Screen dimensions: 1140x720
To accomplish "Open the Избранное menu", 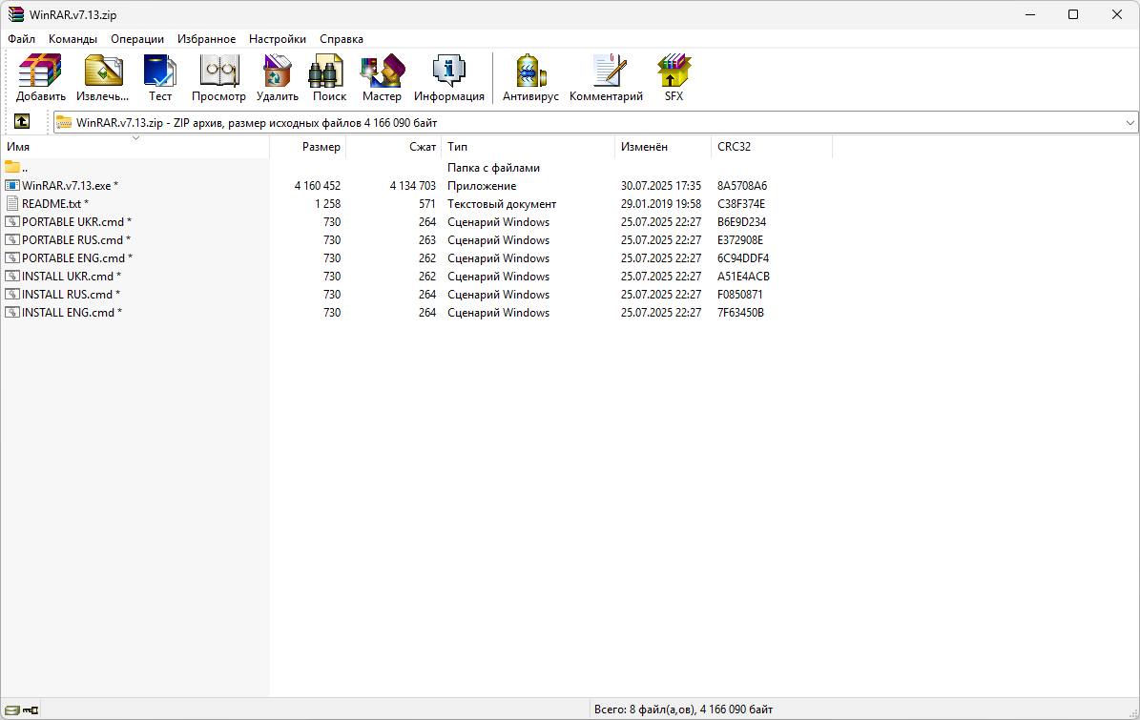I will click(206, 39).
